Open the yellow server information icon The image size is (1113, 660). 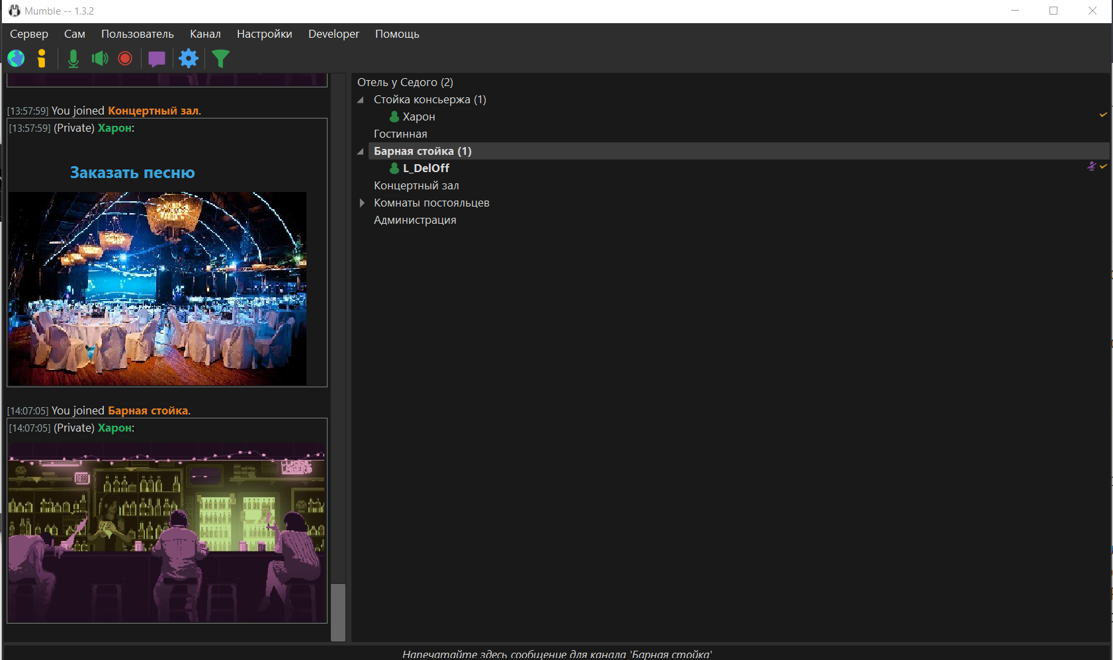click(42, 59)
